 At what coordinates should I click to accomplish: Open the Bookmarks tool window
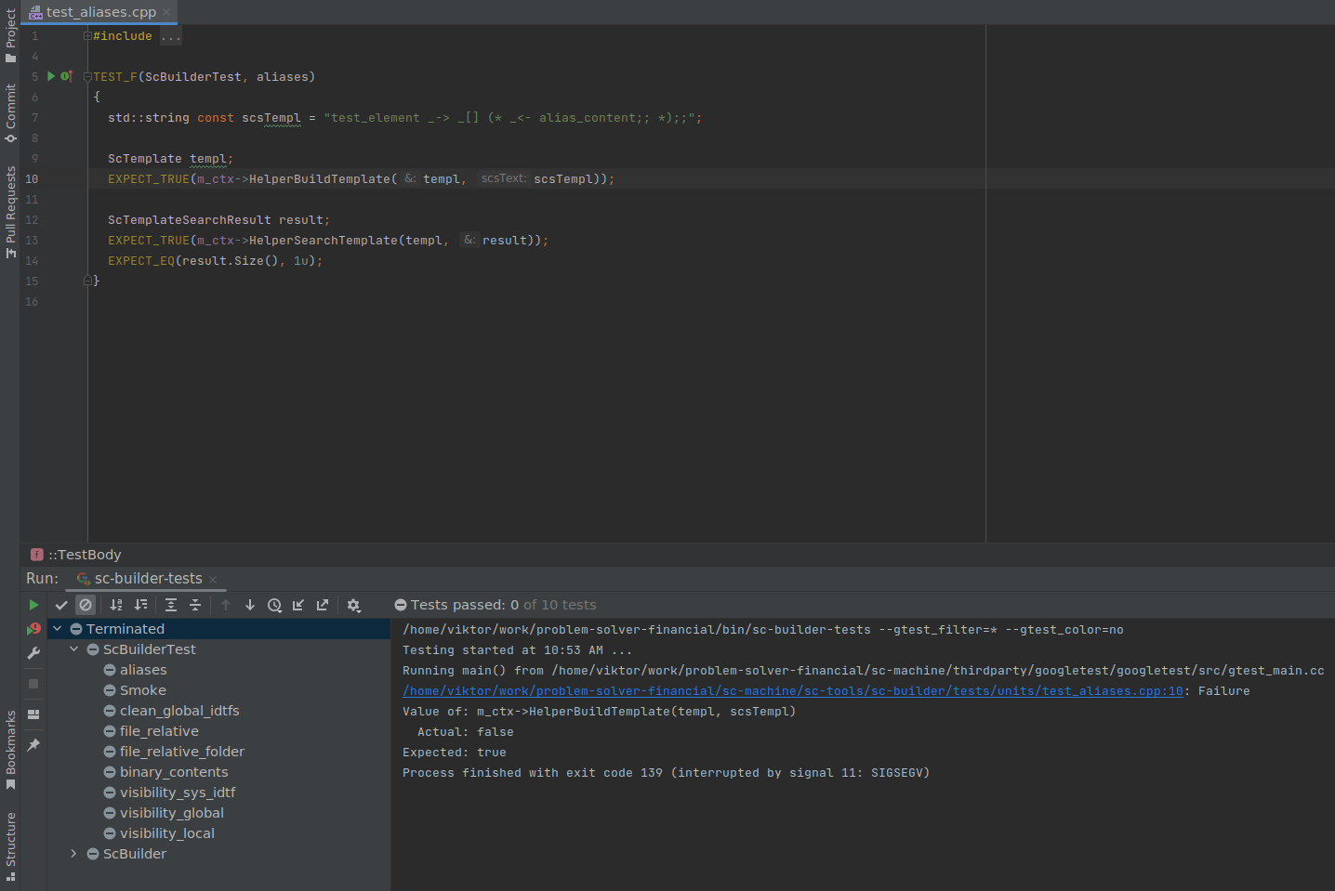click(10, 751)
